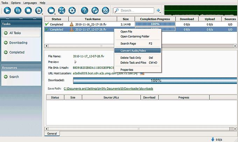Choose Properties from context menu
Image resolution: width=238 pixels, height=142 pixels.
pos(127,70)
